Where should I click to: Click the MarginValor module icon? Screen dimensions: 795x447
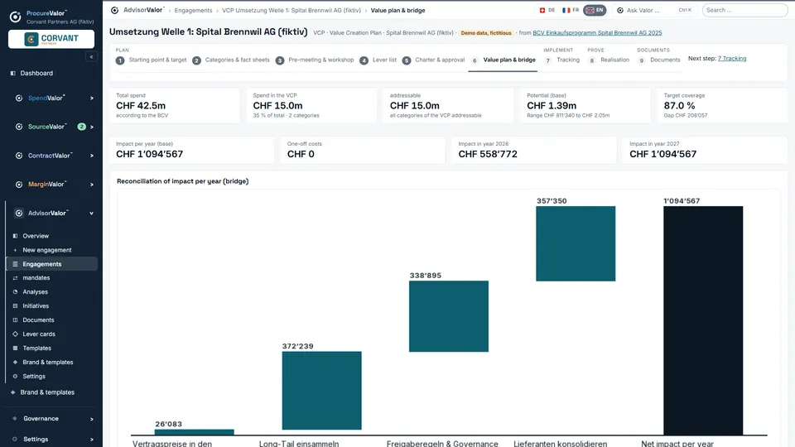19,185
